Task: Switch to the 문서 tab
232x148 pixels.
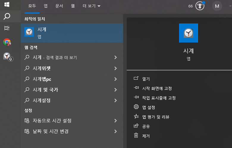Action: pos(59,6)
